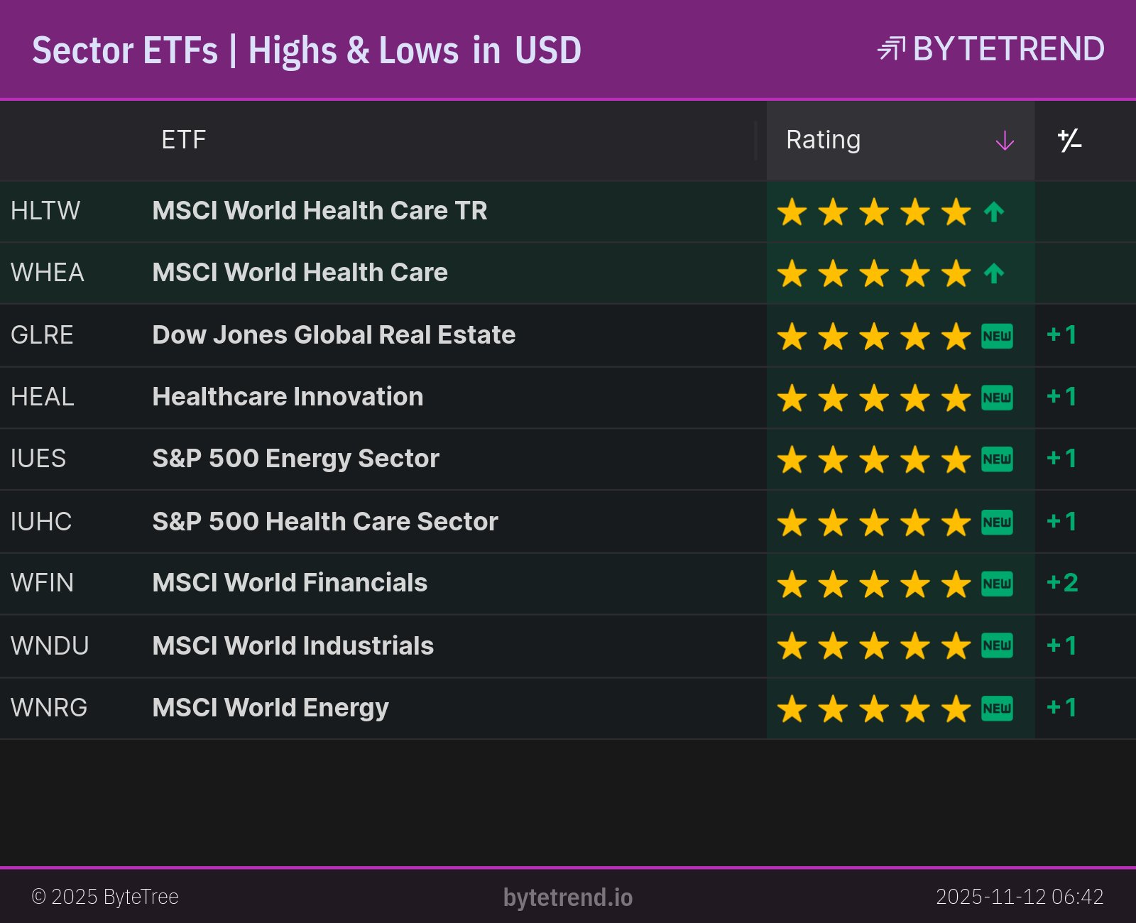
Task: Select MSCI World Health Care TR
Action: (319, 211)
